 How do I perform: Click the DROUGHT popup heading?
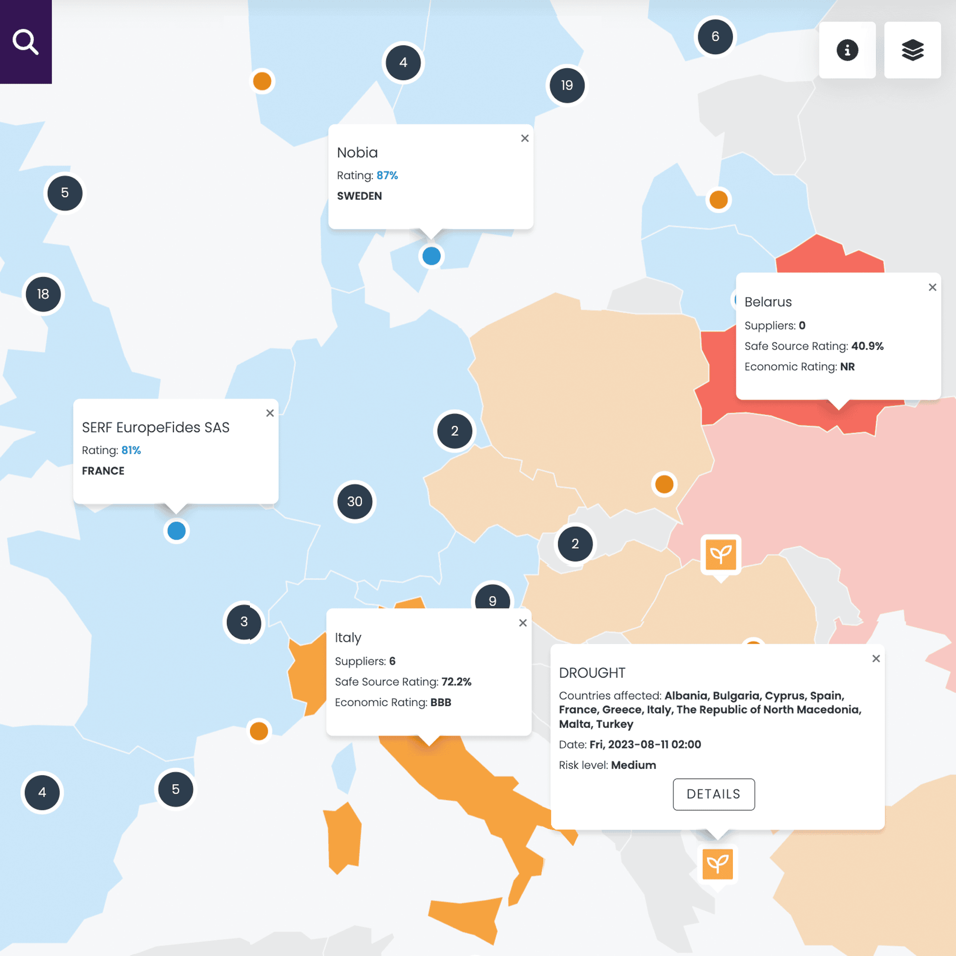point(592,673)
